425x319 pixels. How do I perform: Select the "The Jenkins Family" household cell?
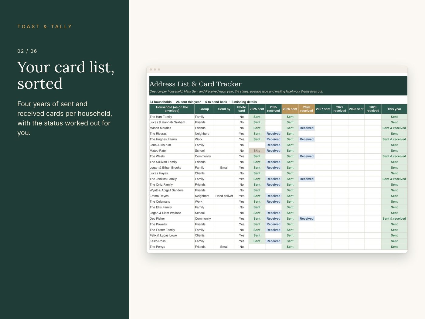tap(172, 179)
